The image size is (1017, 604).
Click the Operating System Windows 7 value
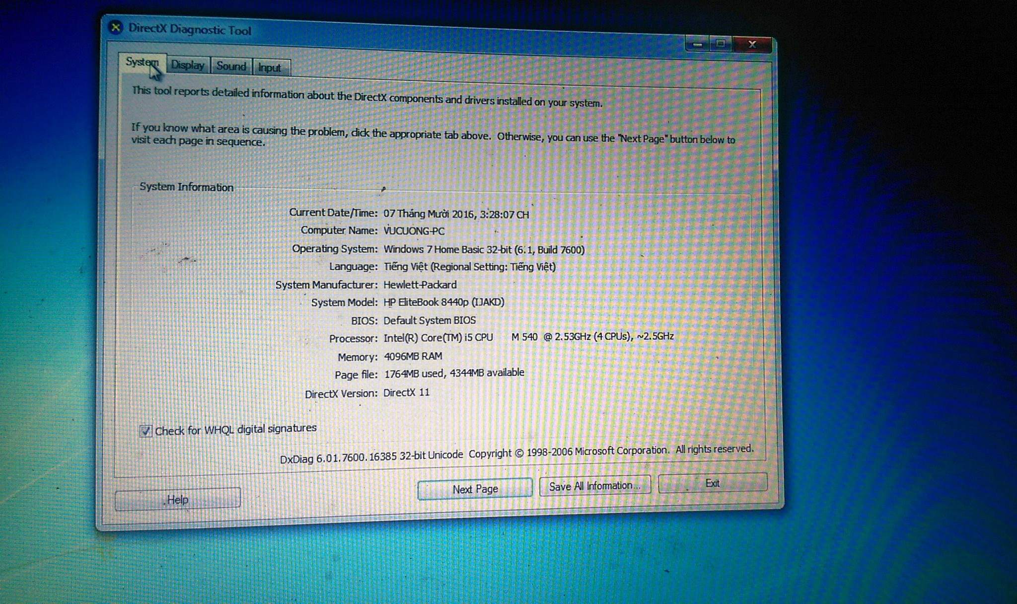484,249
